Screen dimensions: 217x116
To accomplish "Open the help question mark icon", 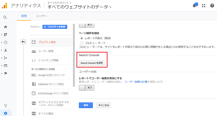I will [212, 6].
